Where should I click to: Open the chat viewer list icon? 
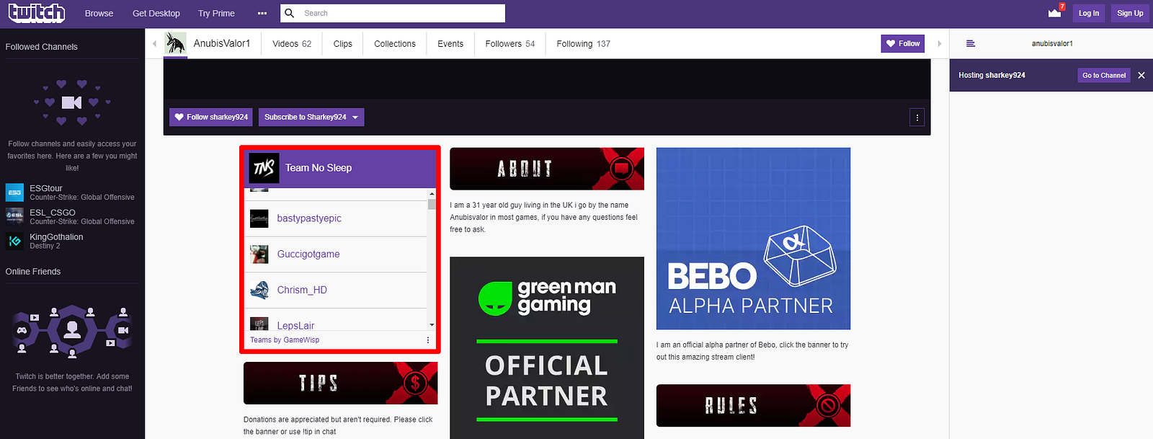[971, 43]
